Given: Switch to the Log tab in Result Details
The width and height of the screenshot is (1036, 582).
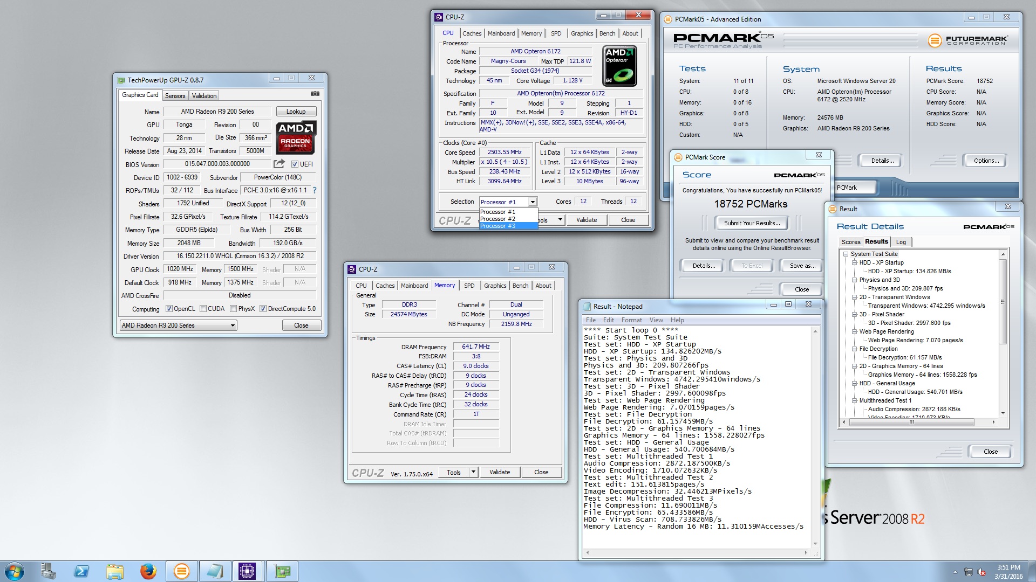Looking at the screenshot, I should pyautogui.click(x=901, y=242).
